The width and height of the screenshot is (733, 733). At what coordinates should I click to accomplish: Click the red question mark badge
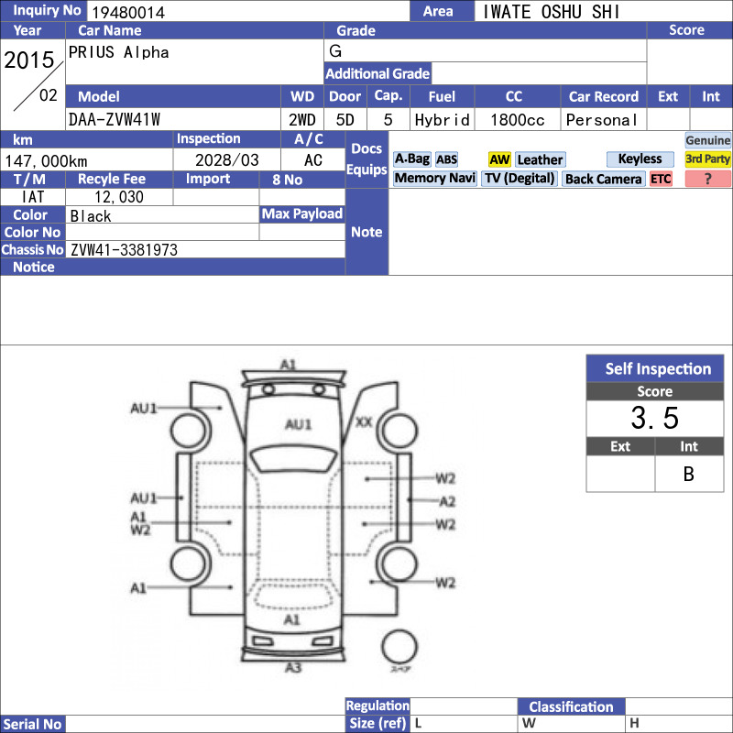coord(707,179)
